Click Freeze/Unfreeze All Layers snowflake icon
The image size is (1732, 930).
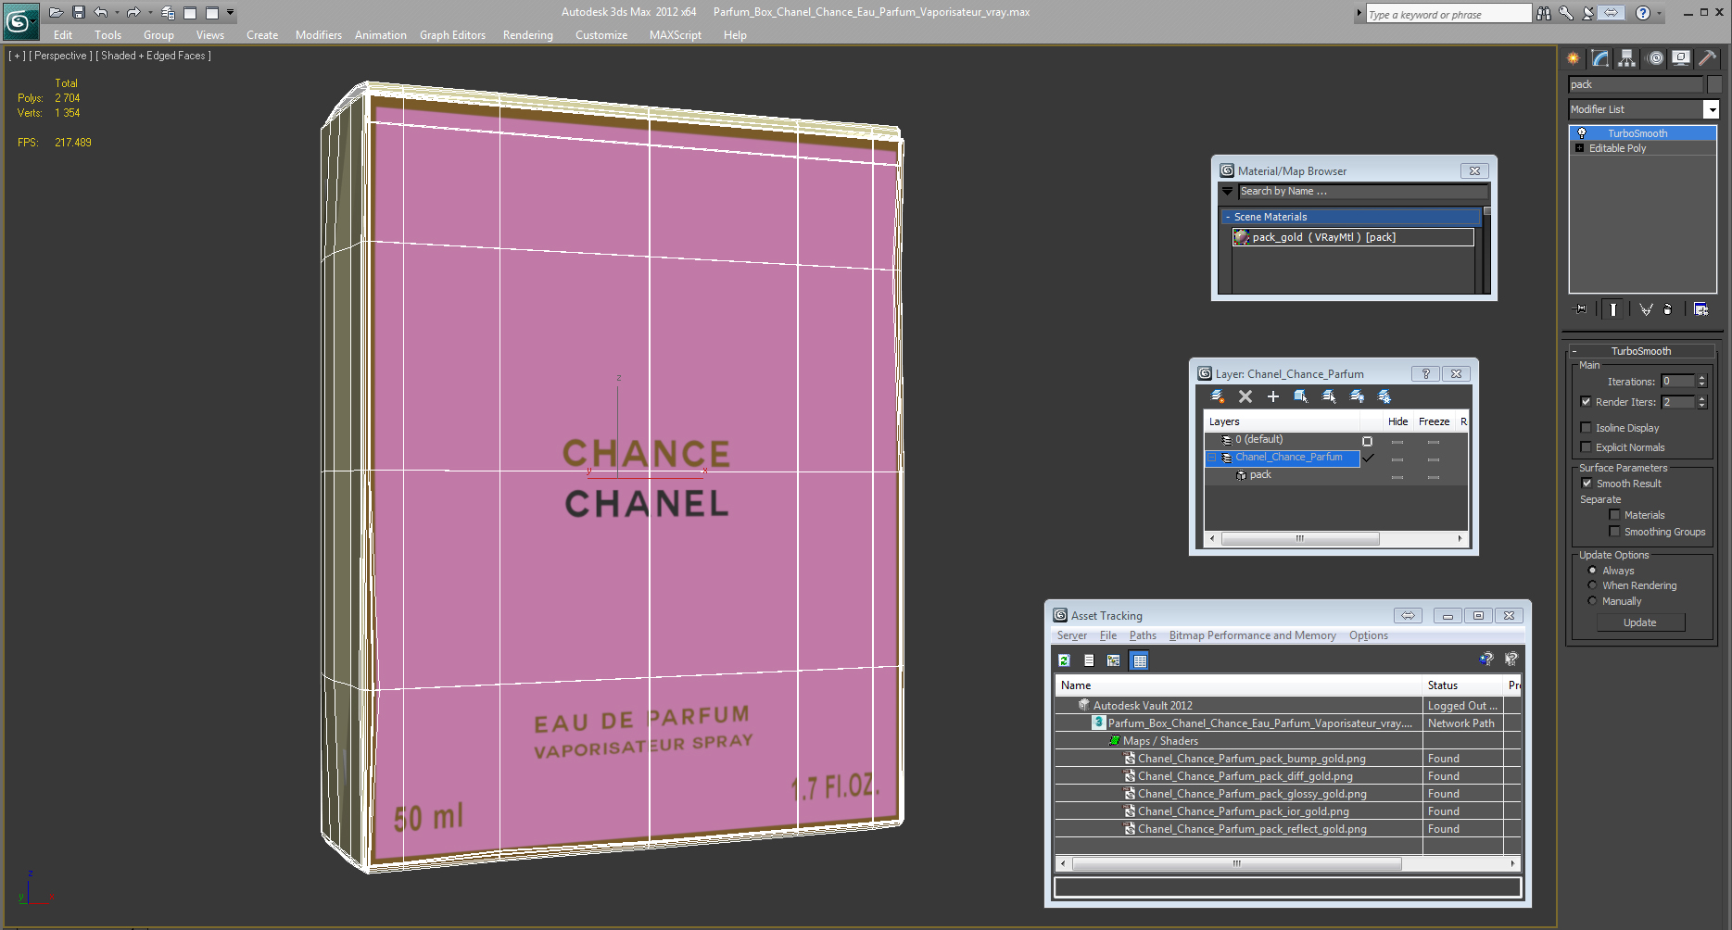[x=1384, y=396]
